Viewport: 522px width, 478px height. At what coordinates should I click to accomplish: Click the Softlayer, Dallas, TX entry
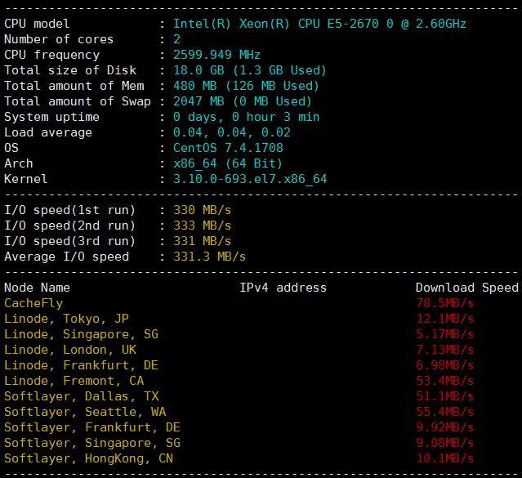click(x=81, y=396)
